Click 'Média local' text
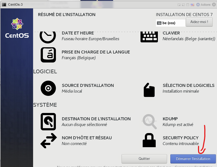Screen dimensions: 217x167 click(x=72, y=91)
